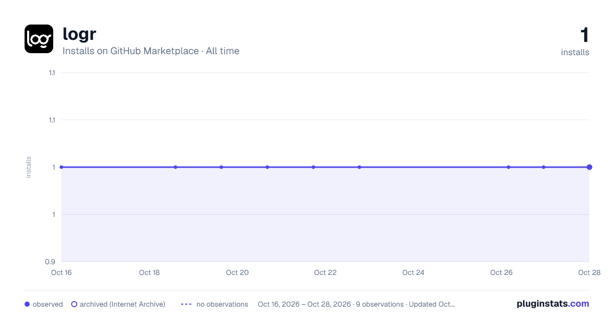
Task: Click the 'Oct 16' x-axis label
Action: tap(61, 272)
